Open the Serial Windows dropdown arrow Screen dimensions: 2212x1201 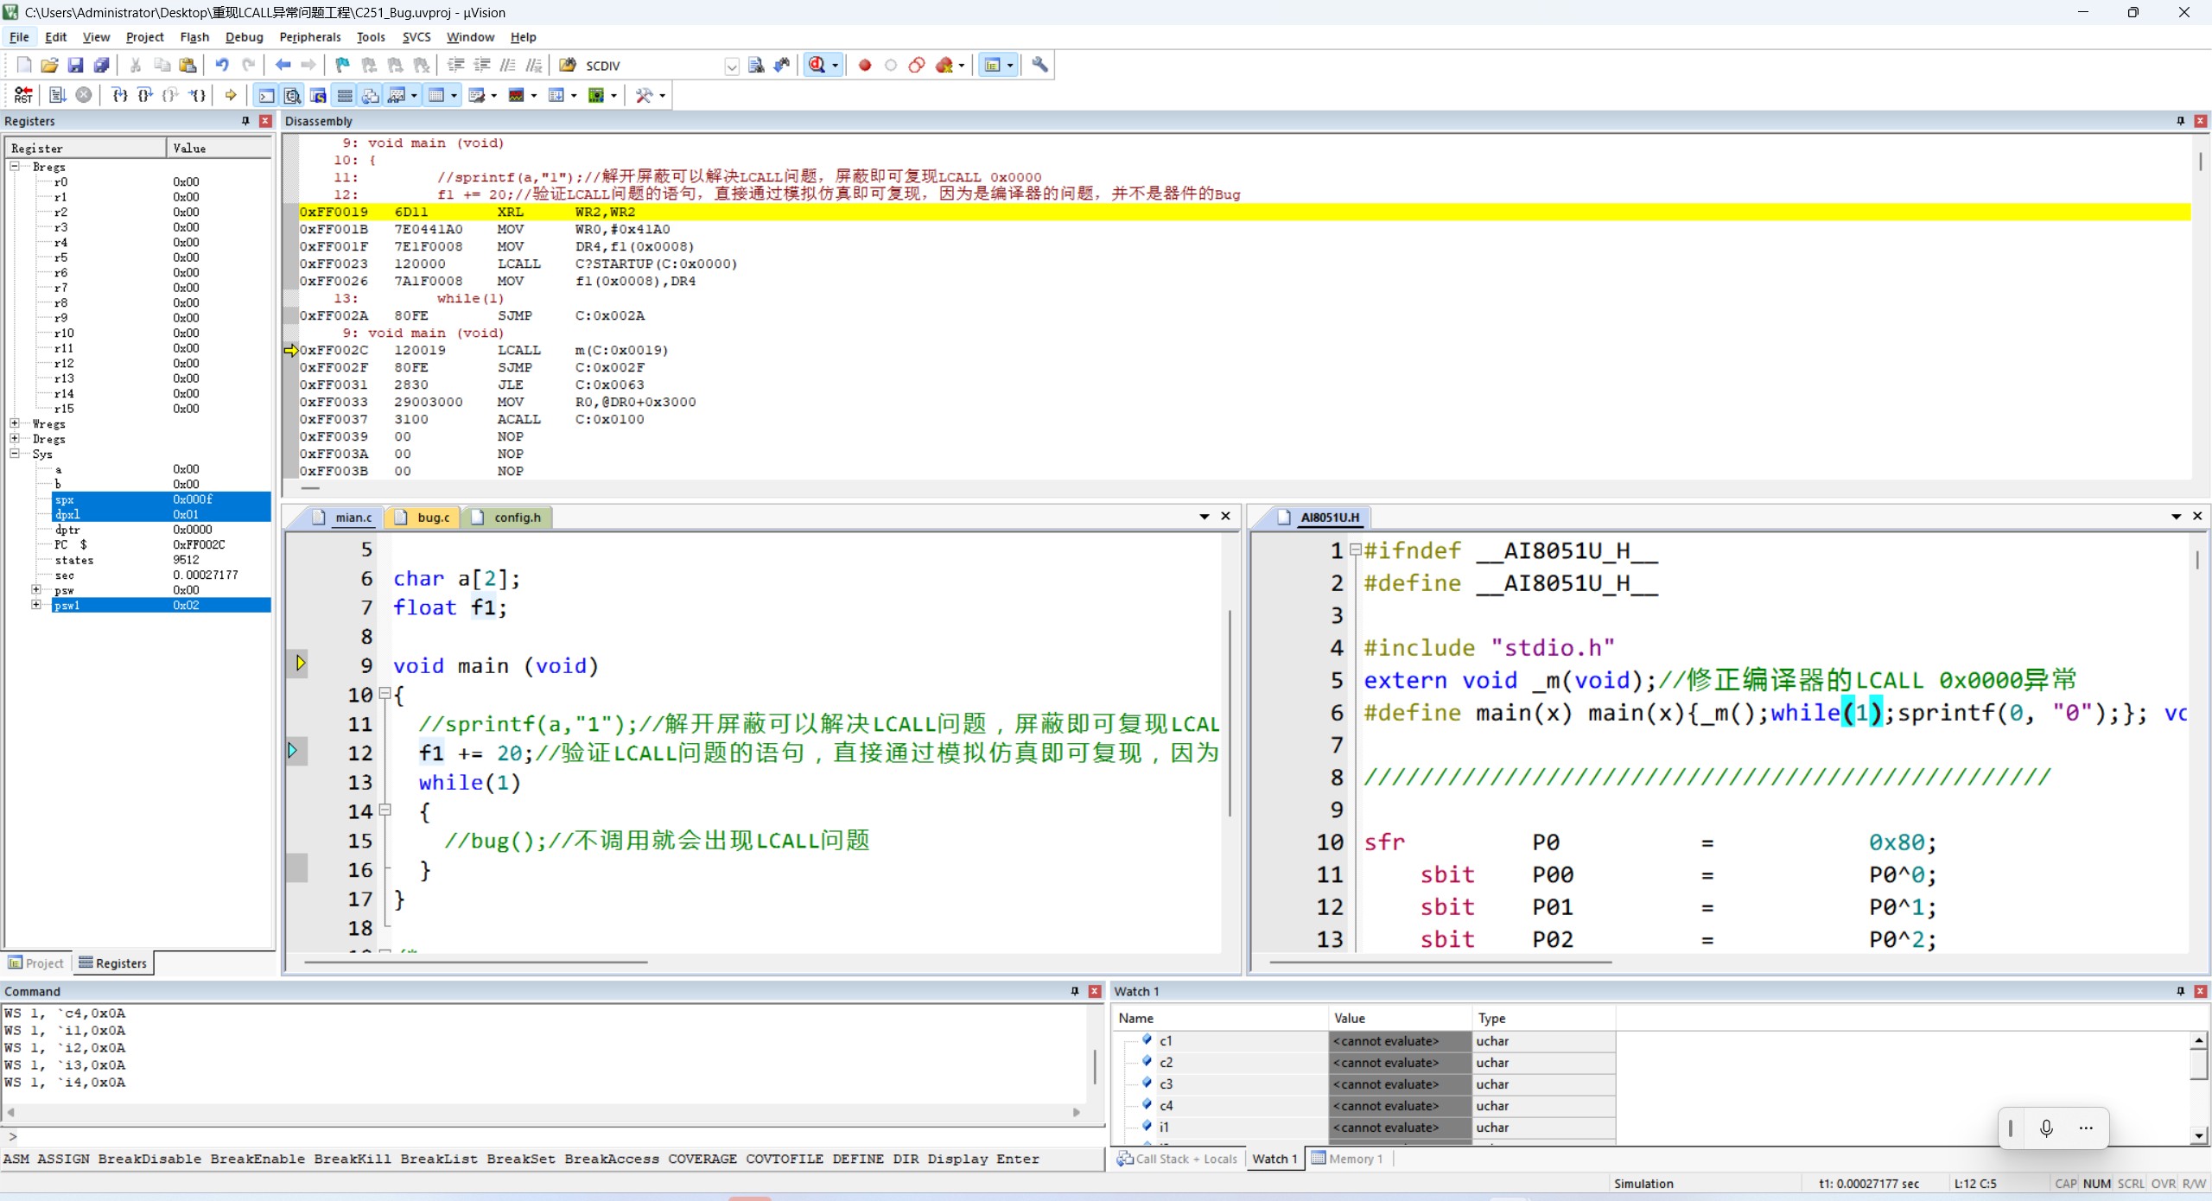coord(494,96)
